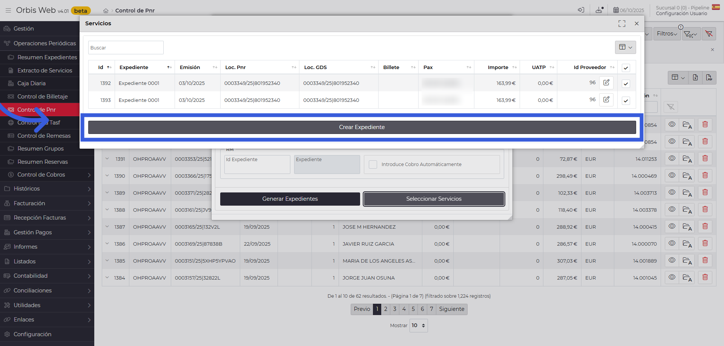Expand the Facturación sidebar menu

point(47,203)
